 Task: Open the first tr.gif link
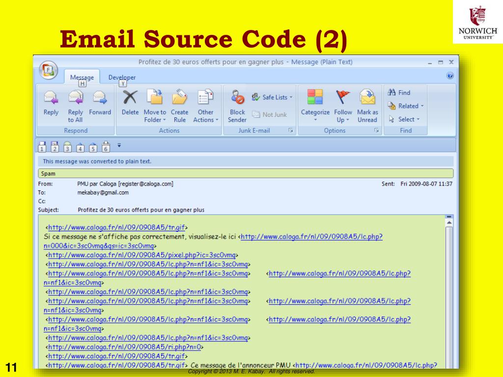[x=116, y=227]
